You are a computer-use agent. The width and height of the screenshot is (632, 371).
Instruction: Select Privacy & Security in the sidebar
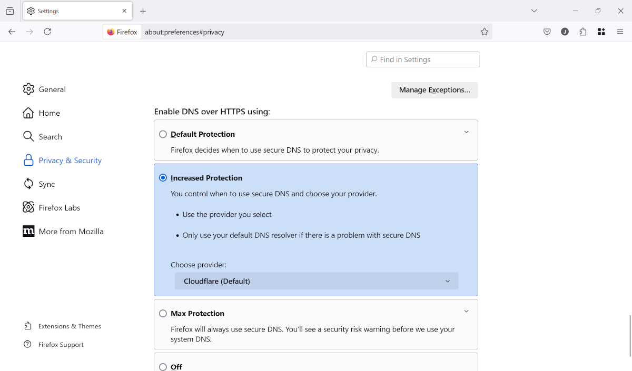click(x=70, y=160)
